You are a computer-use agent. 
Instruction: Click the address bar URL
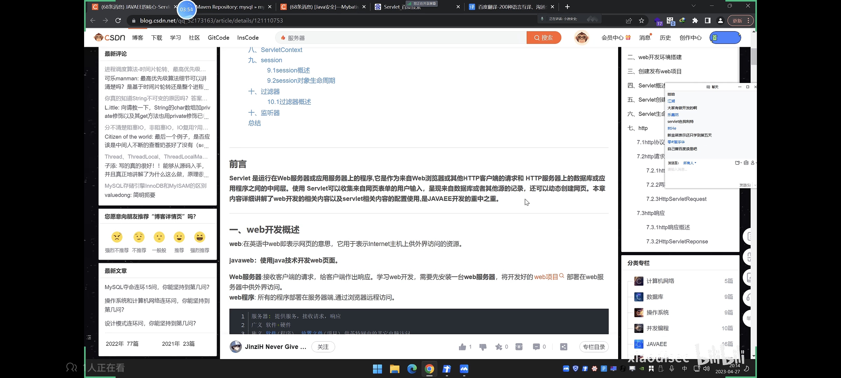point(211,21)
